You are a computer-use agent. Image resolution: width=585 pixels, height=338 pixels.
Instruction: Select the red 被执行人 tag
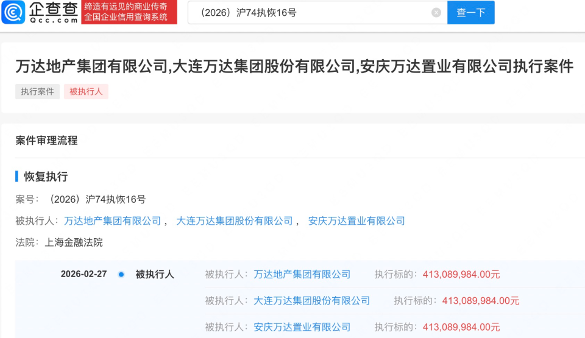(x=86, y=91)
